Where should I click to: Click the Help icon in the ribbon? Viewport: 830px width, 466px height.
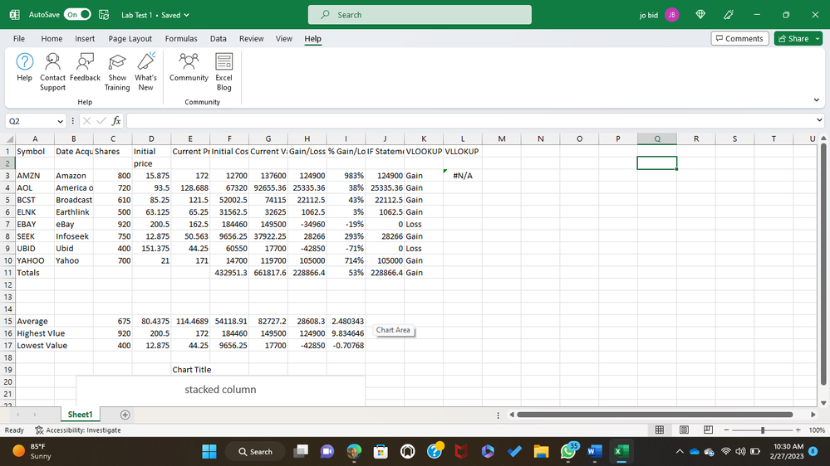[25, 66]
